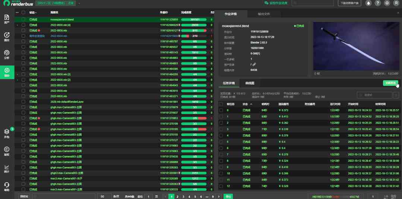Click the red error badge on job 11W101370953
Screen dimensions: 402x199
[39, 118]
